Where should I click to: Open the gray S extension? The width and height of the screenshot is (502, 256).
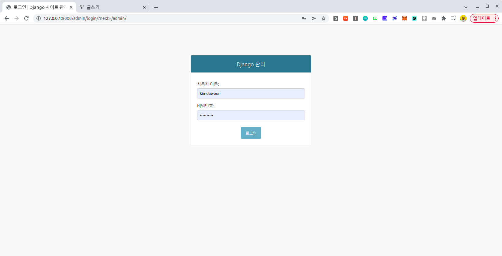[x=336, y=18]
